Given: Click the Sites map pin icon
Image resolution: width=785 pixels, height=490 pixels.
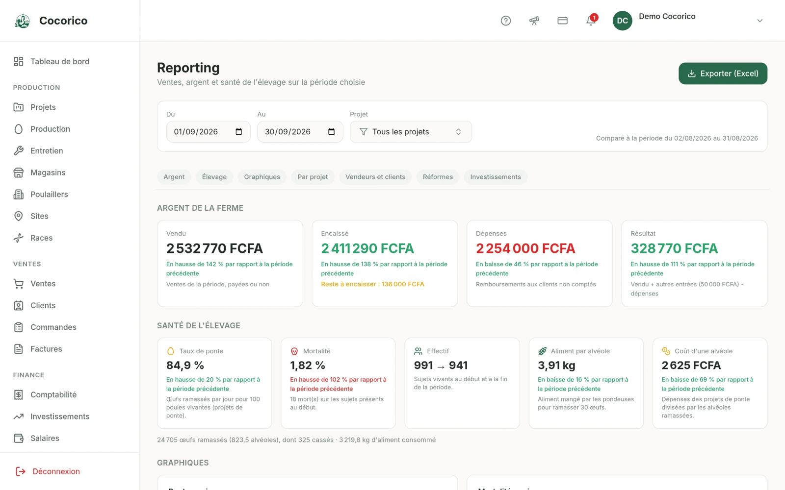Looking at the screenshot, I should click(x=19, y=216).
